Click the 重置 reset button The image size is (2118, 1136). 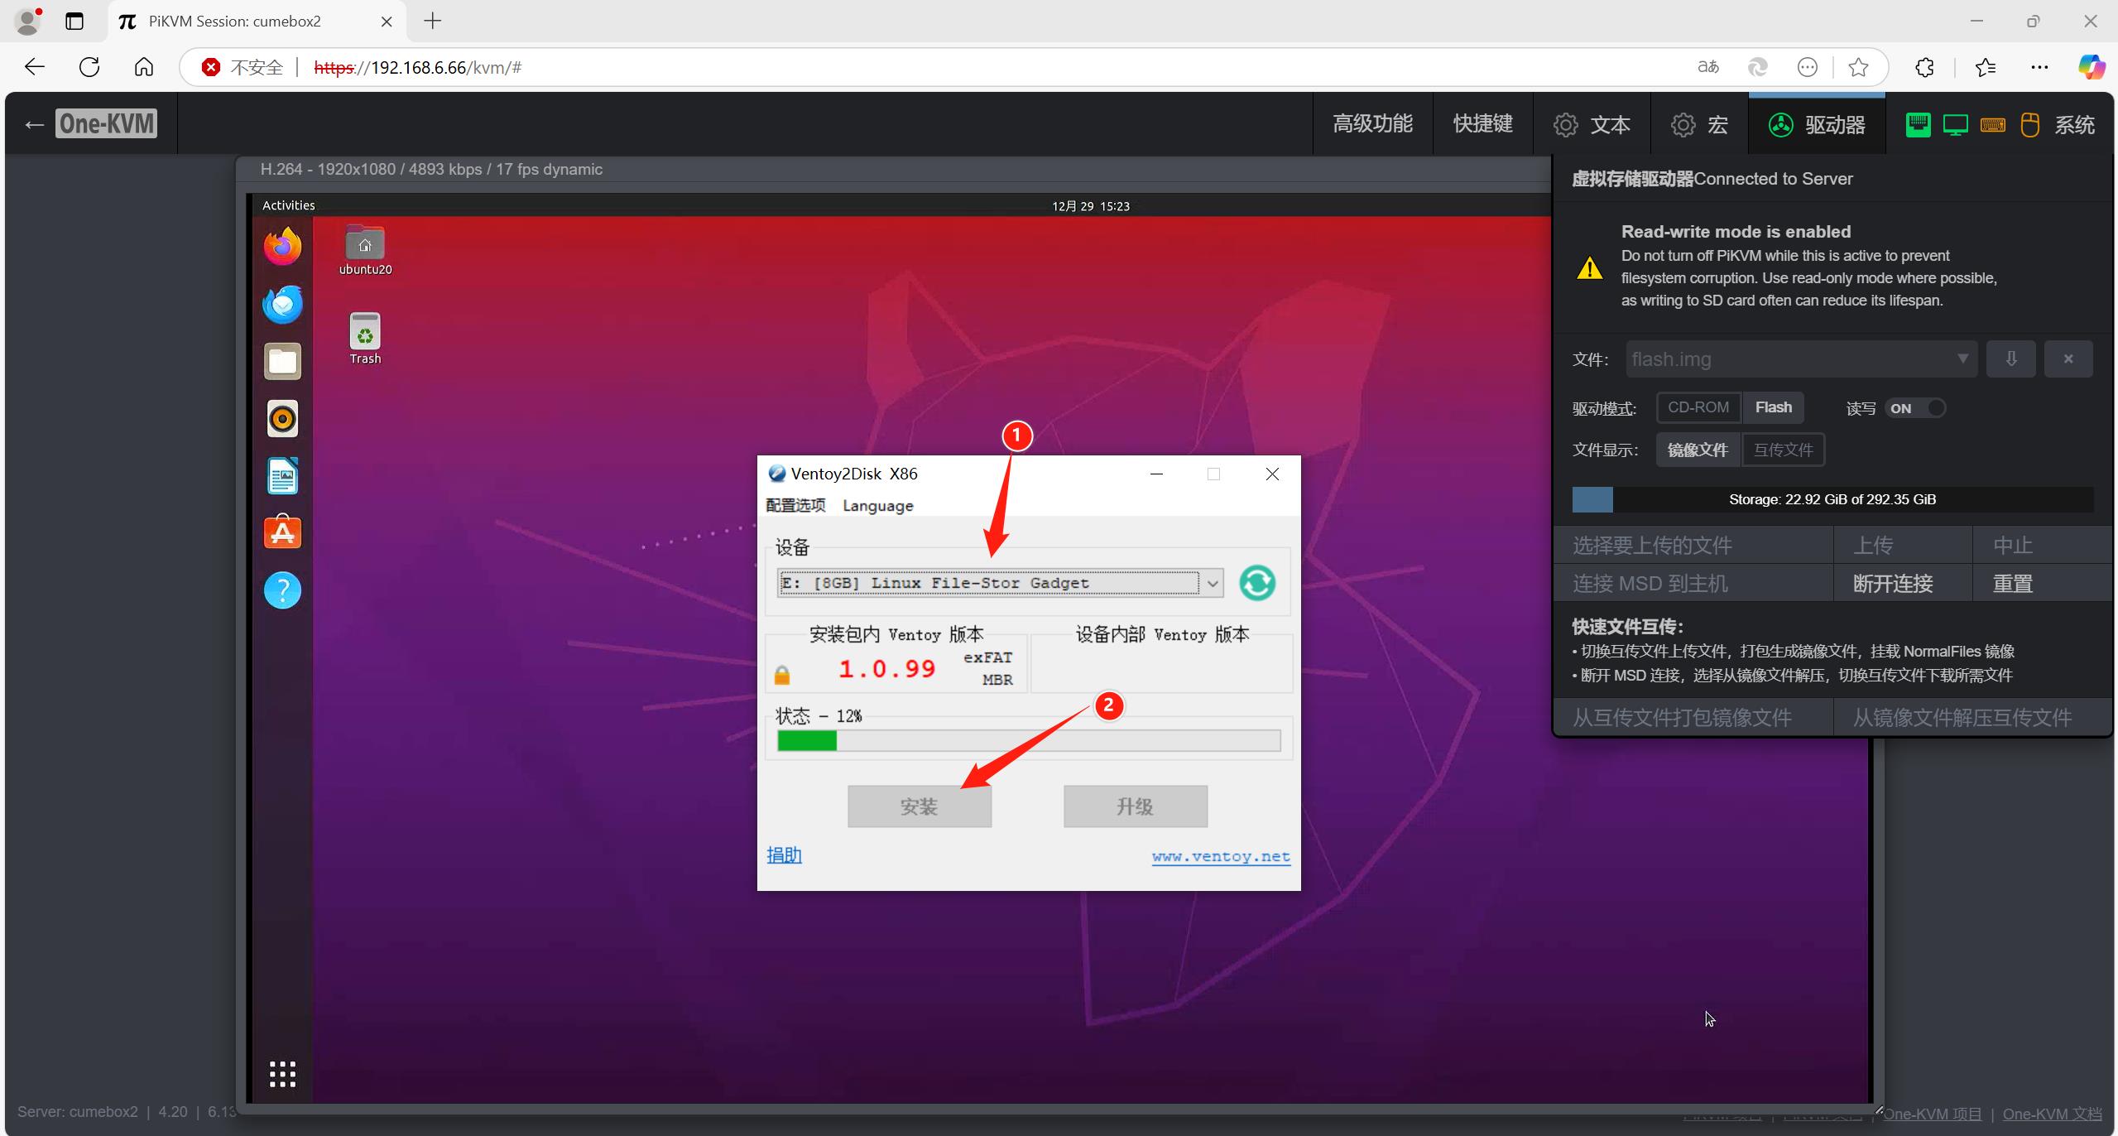click(x=2042, y=584)
